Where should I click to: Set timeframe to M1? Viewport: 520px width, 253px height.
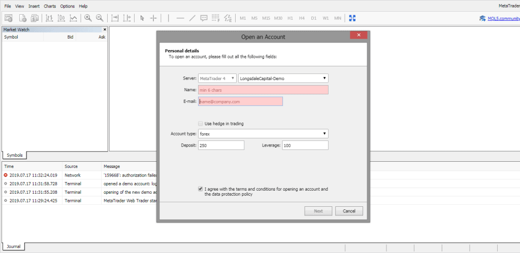point(243,18)
